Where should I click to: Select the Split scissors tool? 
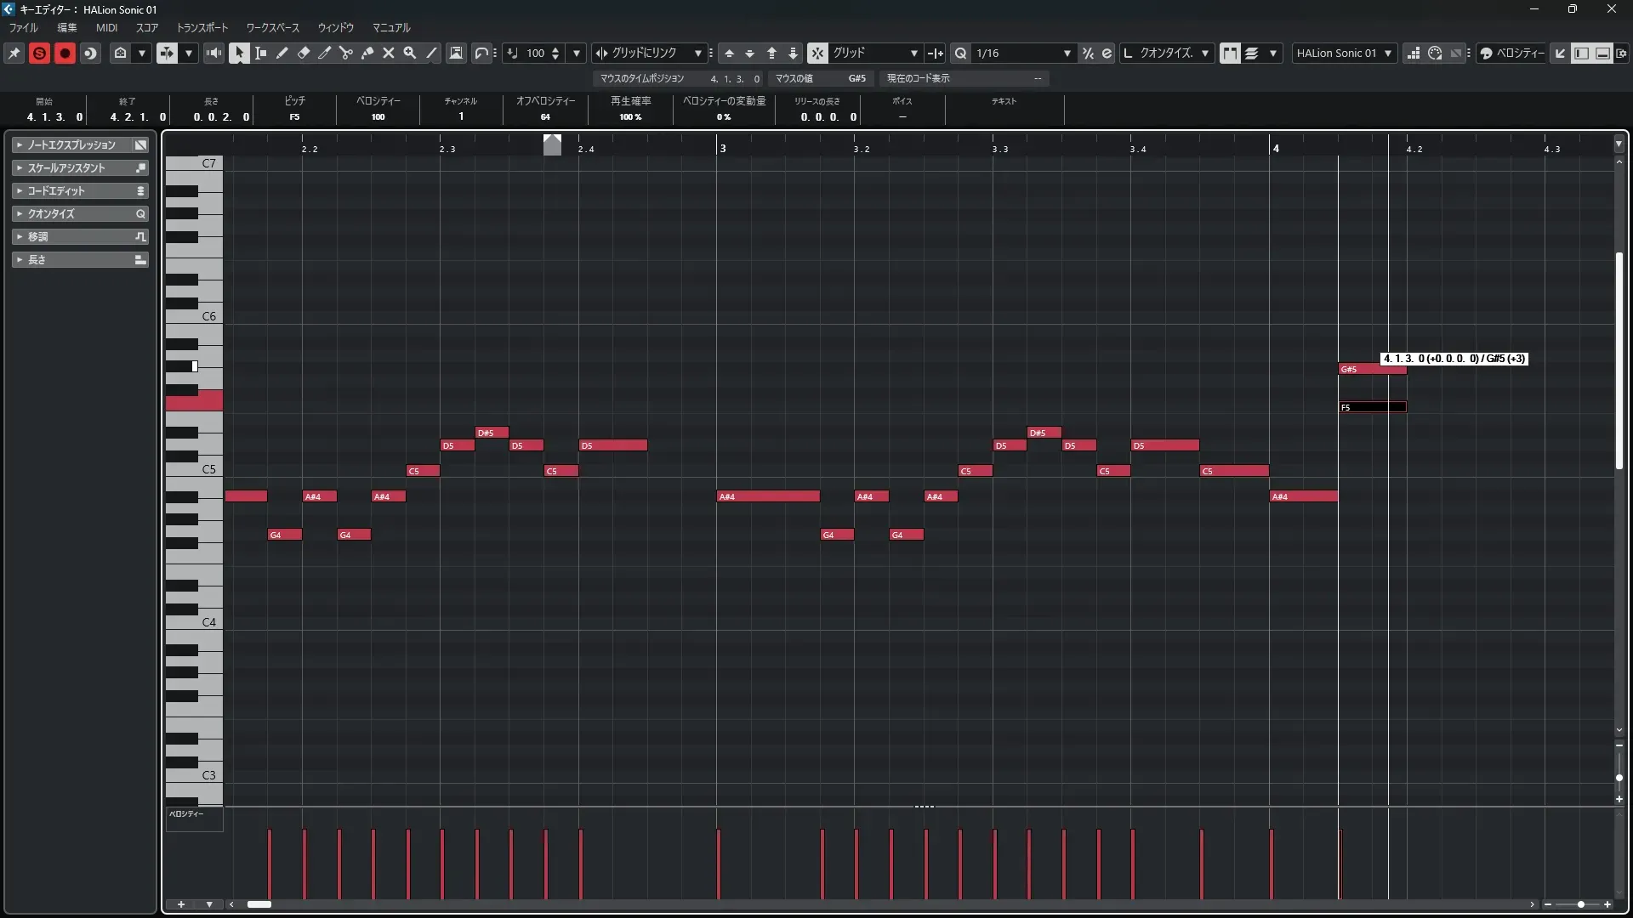pos(346,53)
